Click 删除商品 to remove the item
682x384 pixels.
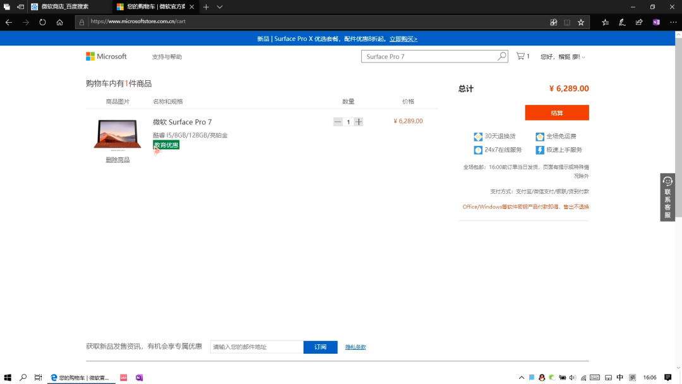pyautogui.click(x=117, y=160)
